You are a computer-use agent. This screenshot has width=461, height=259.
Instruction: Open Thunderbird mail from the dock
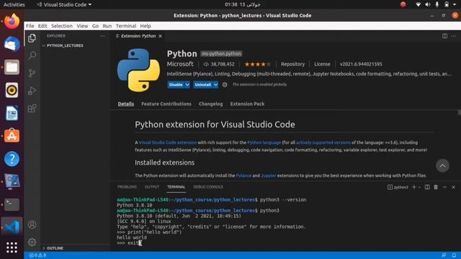(12, 45)
